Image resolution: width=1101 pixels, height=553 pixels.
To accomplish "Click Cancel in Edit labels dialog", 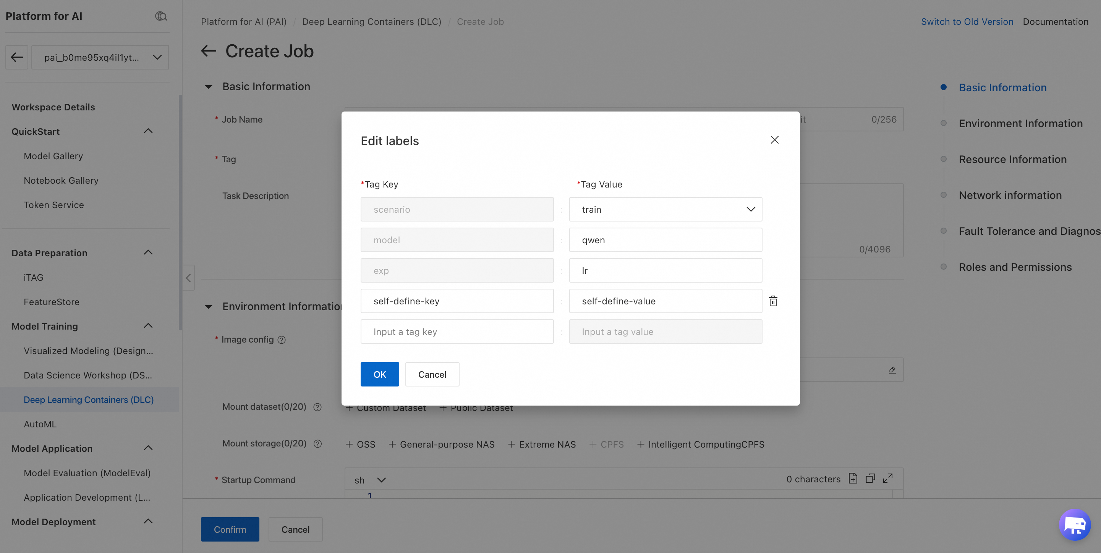I will (x=432, y=374).
